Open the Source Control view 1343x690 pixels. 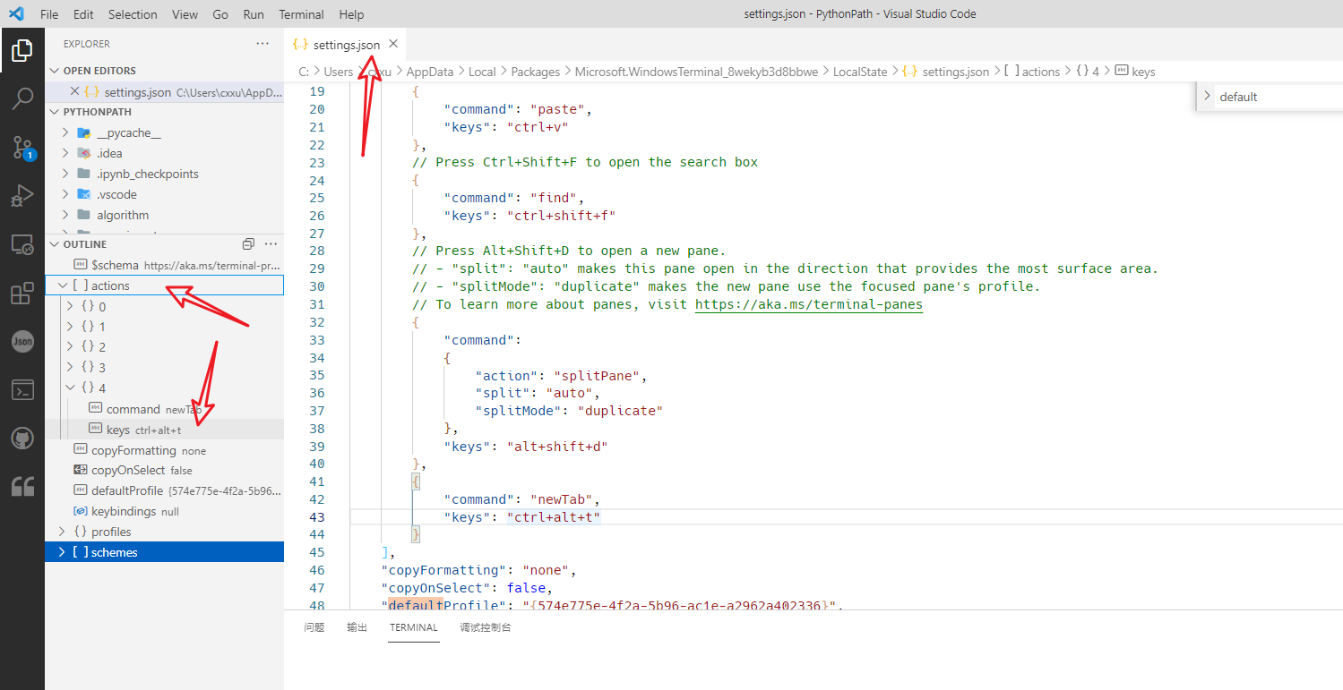point(22,148)
